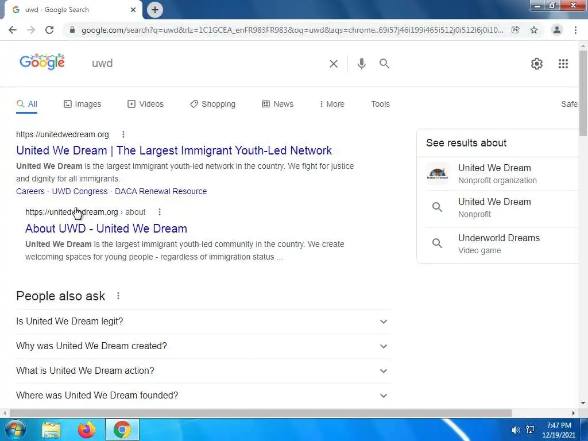Launch Firefox from the taskbar
This screenshot has width=588, height=441.
pos(87,430)
